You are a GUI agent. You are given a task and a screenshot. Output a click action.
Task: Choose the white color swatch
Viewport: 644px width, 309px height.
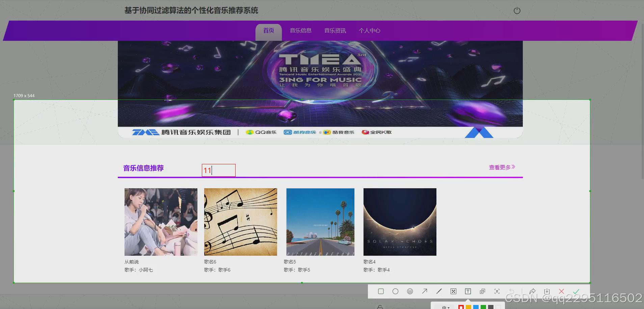tap(498, 307)
